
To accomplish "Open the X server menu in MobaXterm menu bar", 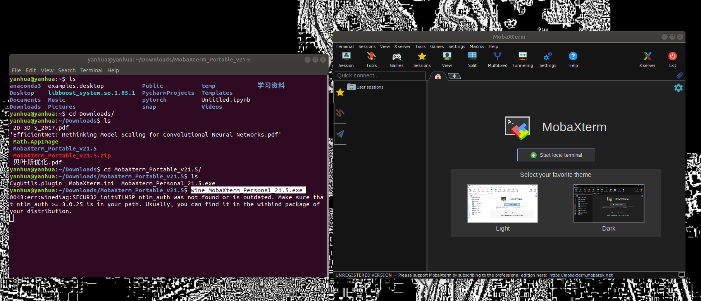I will click(402, 46).
